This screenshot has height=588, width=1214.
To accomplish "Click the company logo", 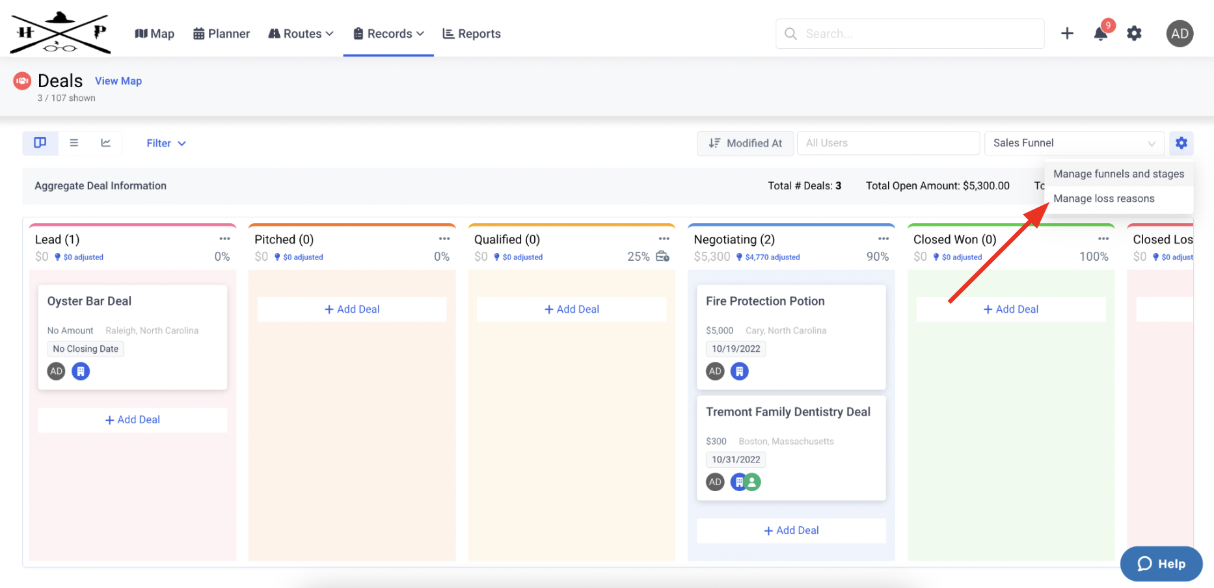I will tap(61, 32).
